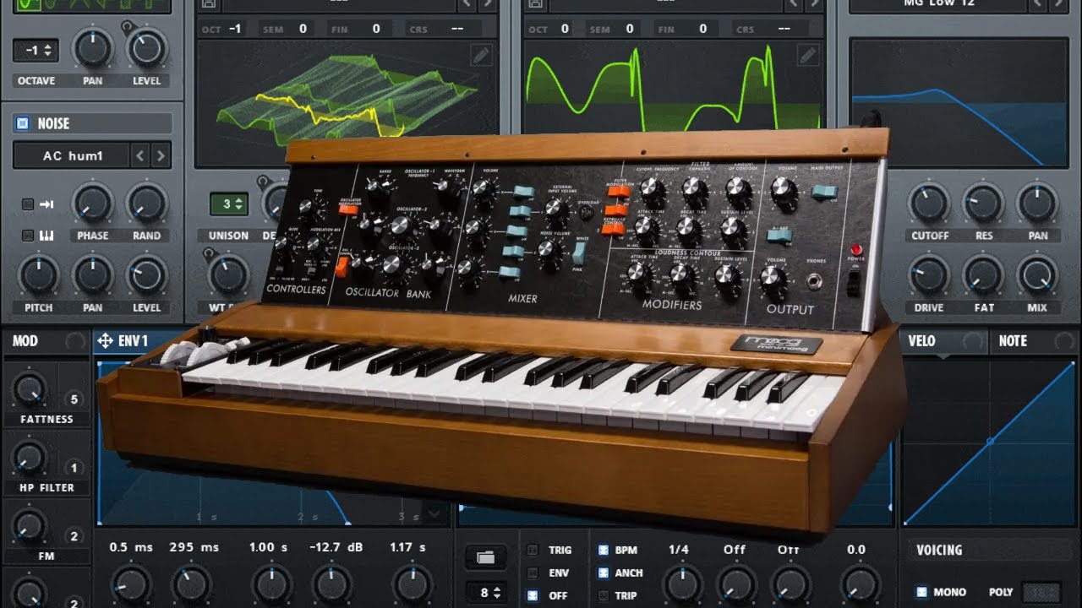Toggle LFO OFF mode checkbox
Viewport: 1082px width, 608px height.
(x=533, y=595)
